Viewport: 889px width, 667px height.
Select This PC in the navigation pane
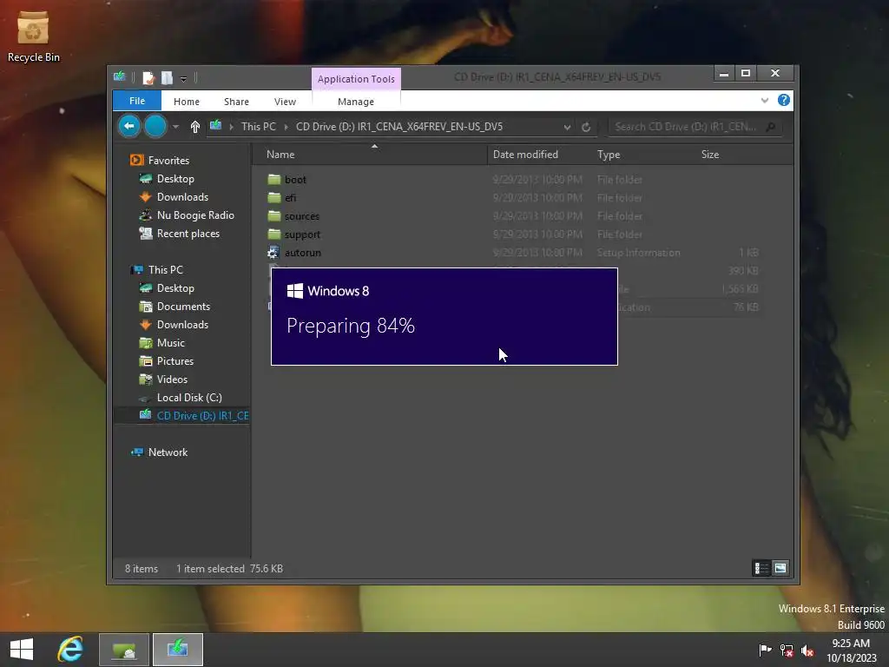pos(166,270)
